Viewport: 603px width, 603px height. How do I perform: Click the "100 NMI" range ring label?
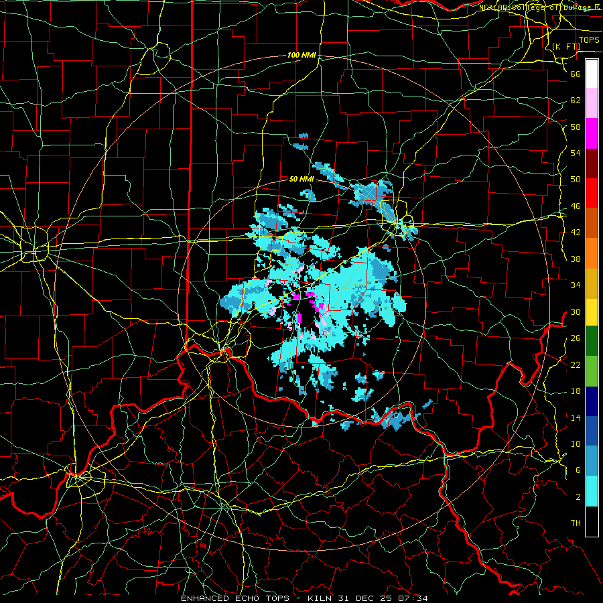[x=301, y=56]
